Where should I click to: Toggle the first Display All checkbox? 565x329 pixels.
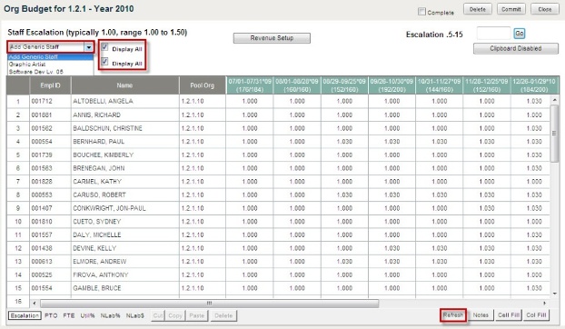[x=104, y=47]
